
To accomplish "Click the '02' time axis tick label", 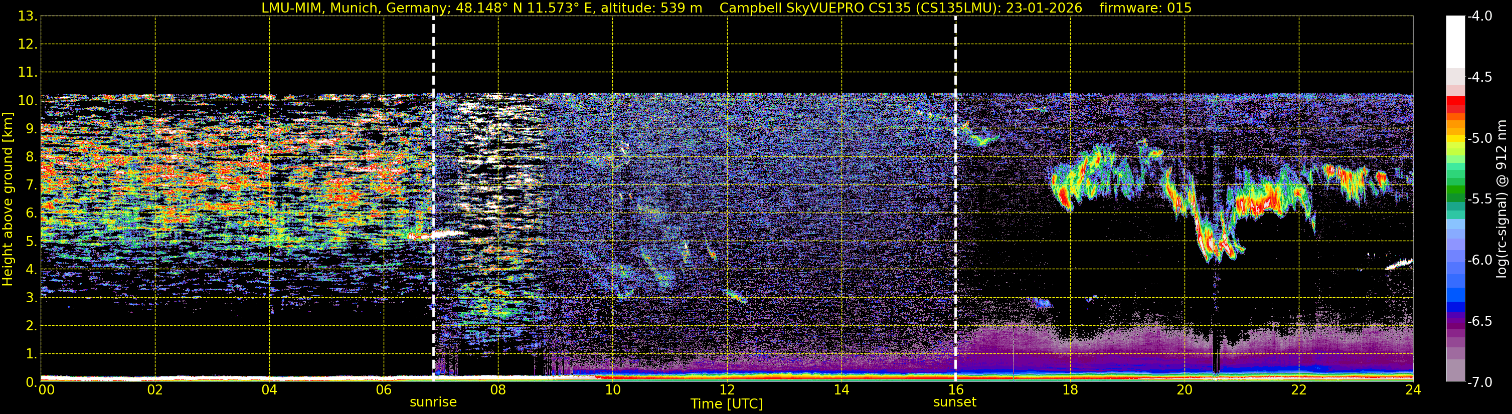I will coord(155,390).
